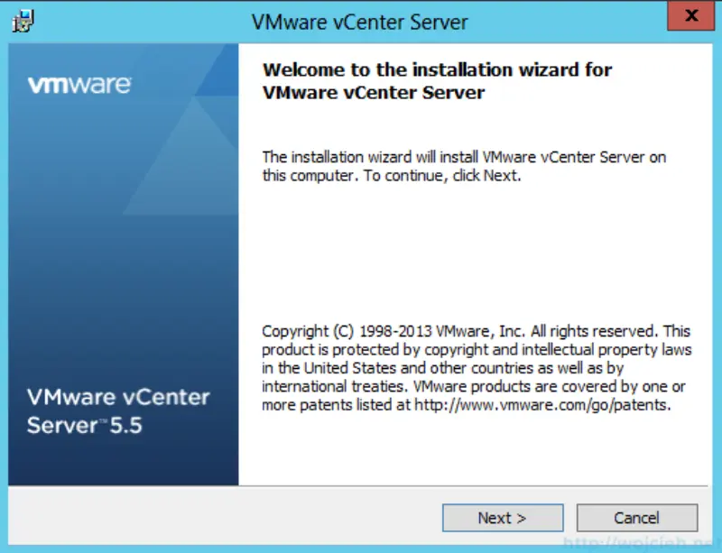This screenshot has height=553, width=722.
Task: Select the Windows Installer icon top-left corner
Action: pos(23,19)
